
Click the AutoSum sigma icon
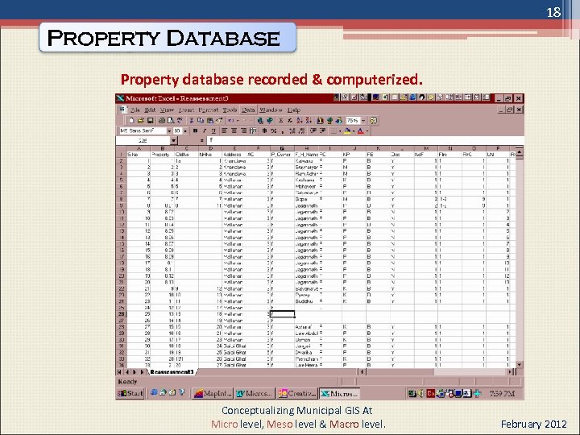[280, 121]
